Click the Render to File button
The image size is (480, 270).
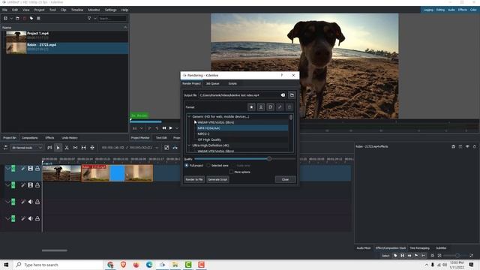point(194,179)
